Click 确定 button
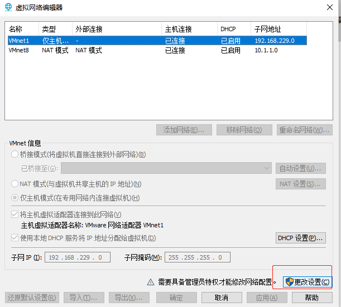Image resolution: width=341 pixels, height=307 pixels. pyautogui.click(x=176, y=298)
